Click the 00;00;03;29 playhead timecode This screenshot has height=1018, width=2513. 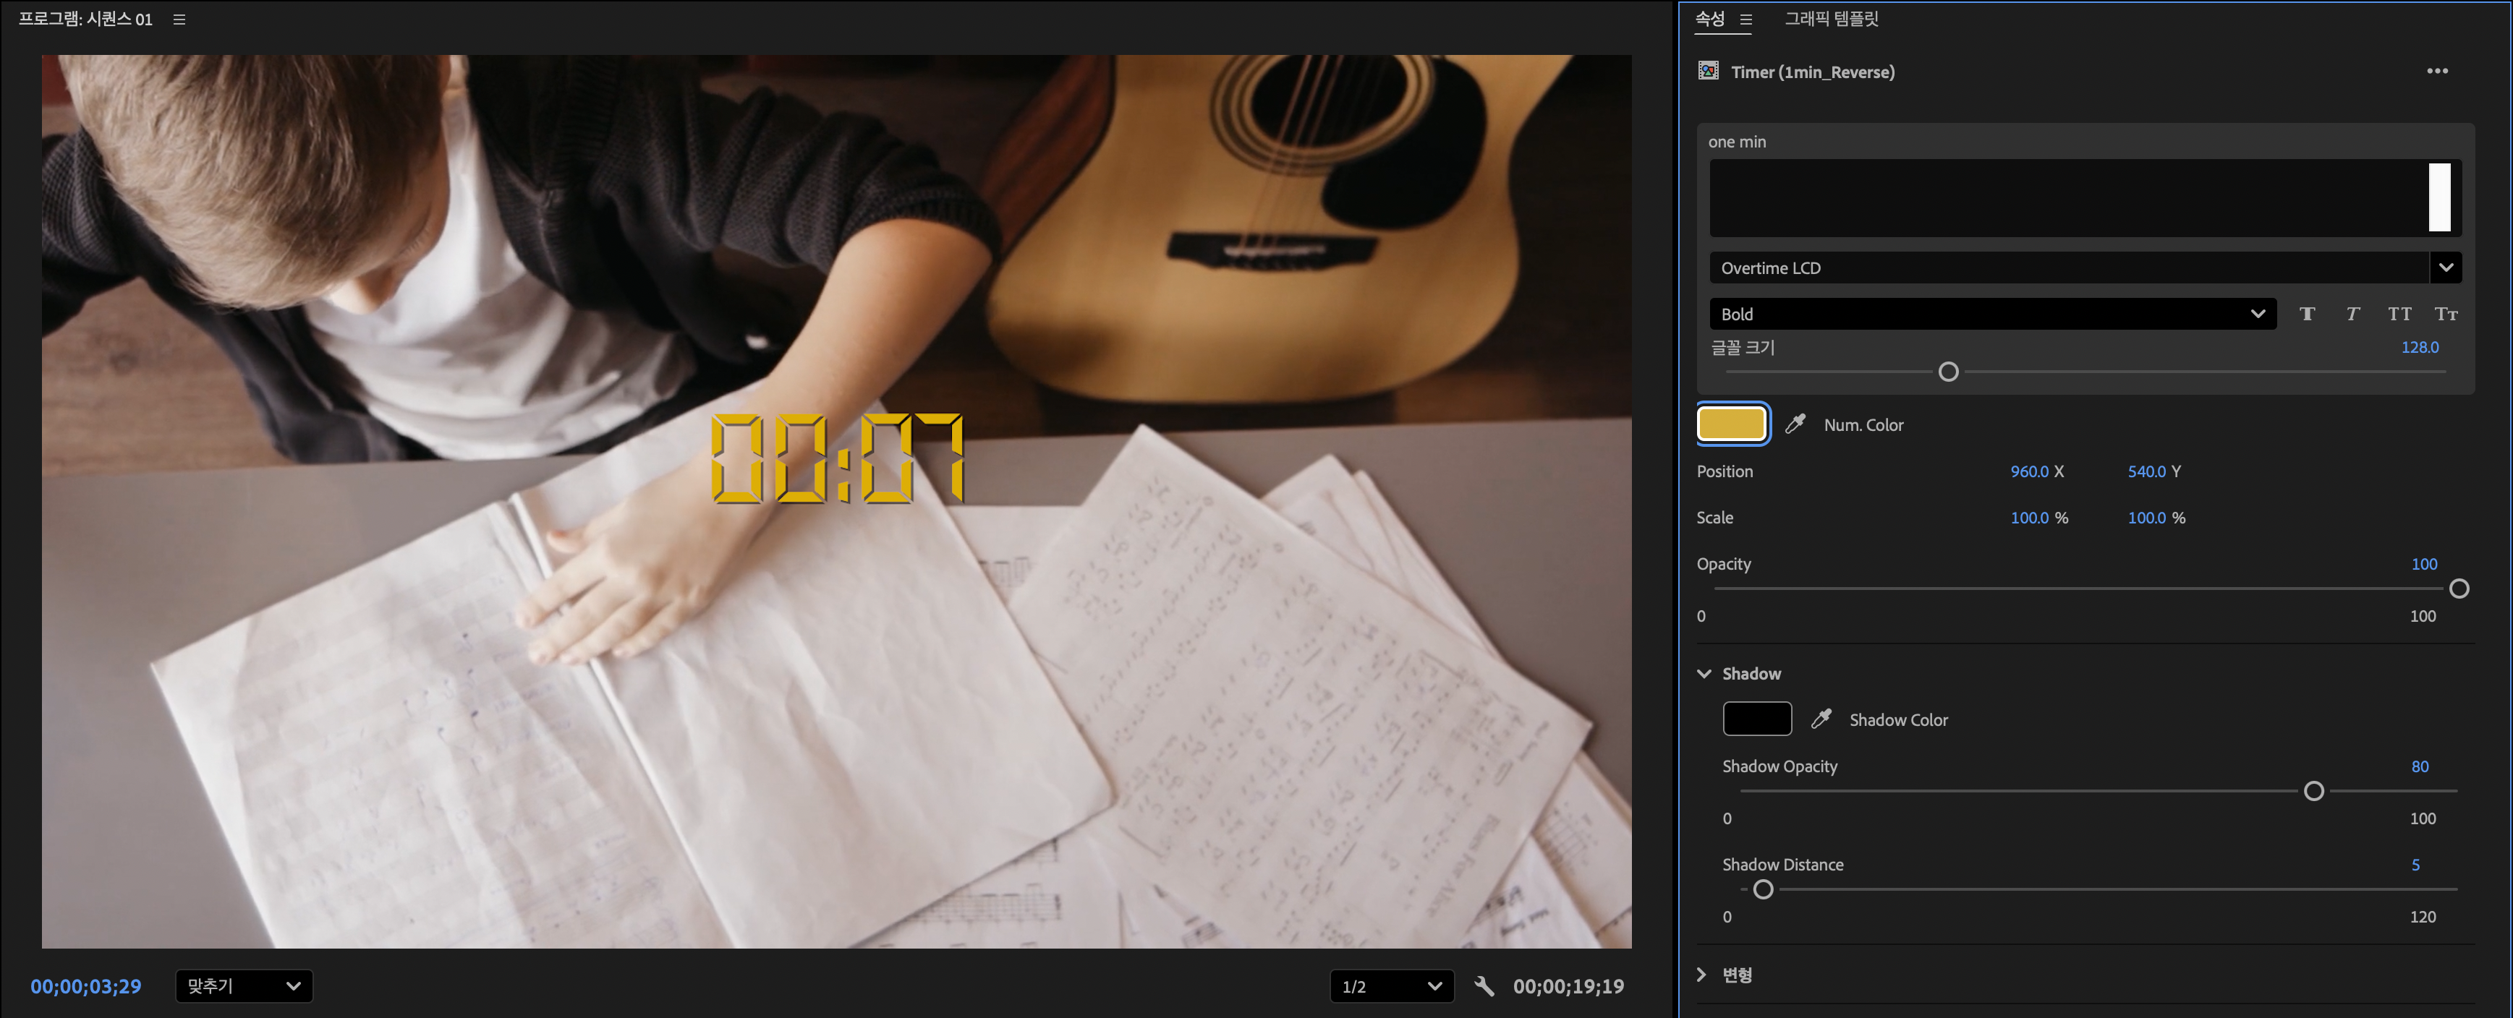(86, 985)
